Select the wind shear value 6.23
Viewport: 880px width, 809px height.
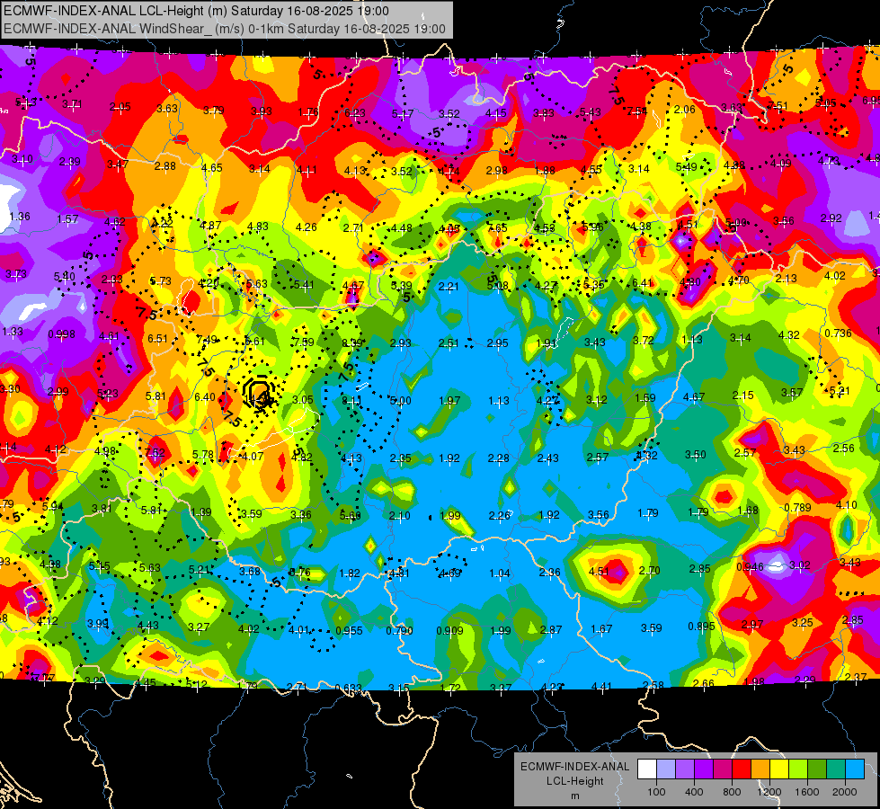coord(355,113)
